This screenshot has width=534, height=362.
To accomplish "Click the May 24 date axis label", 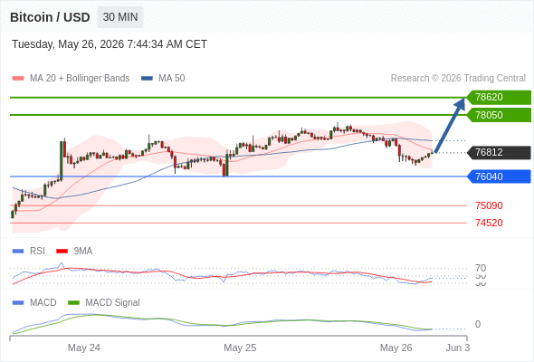I will pyautogui.click(x=84, y=348).
